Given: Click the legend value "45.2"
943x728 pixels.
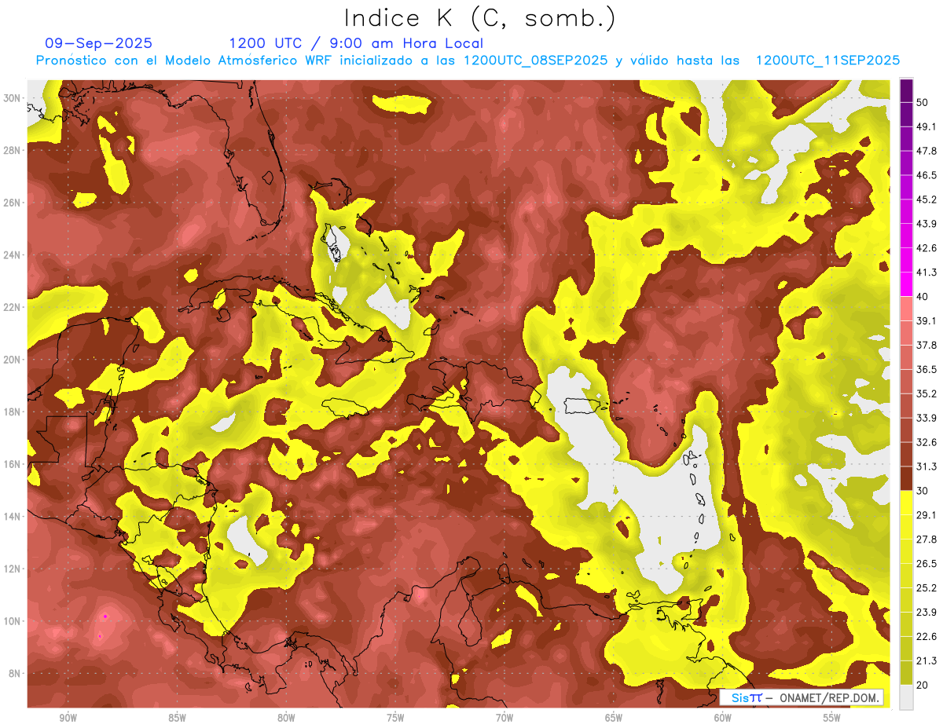Looking at the screenshot, I should point(926,199).
